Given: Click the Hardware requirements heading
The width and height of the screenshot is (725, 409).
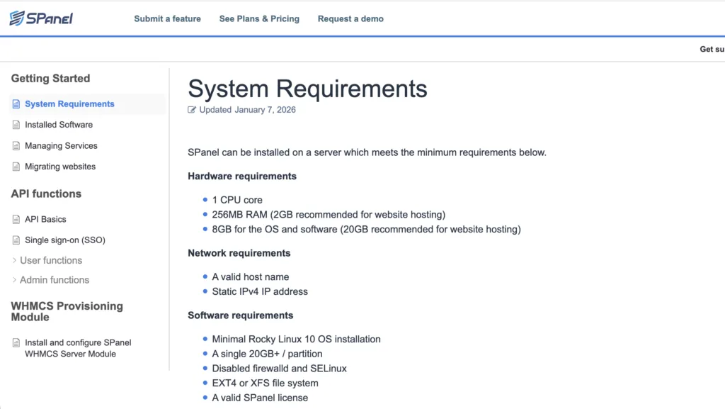Looking at the screenshot, I should (242, 177).
